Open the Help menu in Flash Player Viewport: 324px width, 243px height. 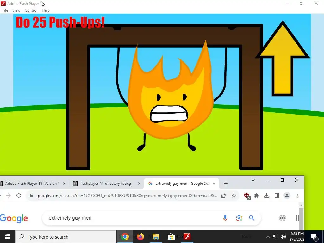click(46, 10)
